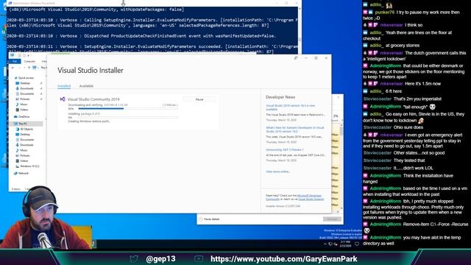The image size is (471, 265).
Task: Click the File Explorer up-one-level arrow
Action: [x=29, y=68]
